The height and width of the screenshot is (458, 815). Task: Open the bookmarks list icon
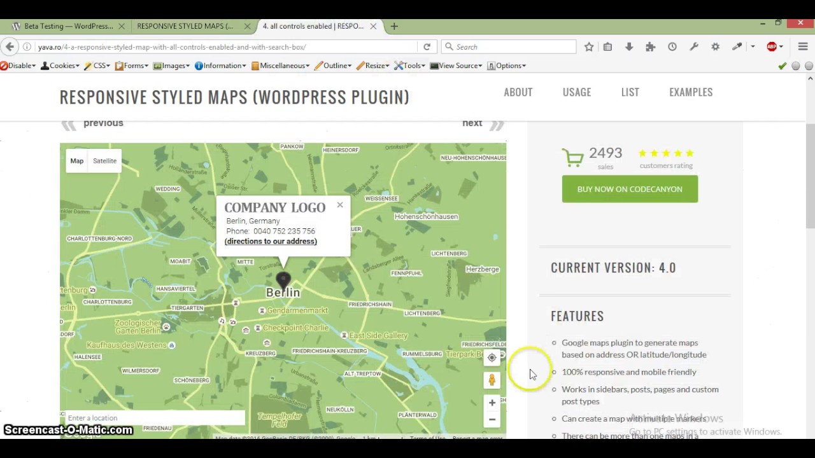click(607, 46)
